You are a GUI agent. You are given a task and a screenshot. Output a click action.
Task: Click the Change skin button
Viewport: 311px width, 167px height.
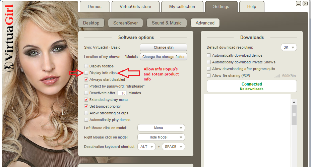tap(163, 47)
